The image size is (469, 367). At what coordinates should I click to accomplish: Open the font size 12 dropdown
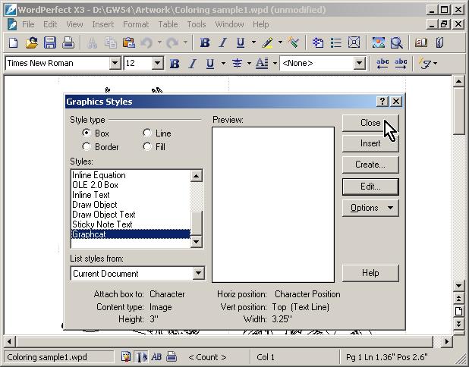coord(157,64)
